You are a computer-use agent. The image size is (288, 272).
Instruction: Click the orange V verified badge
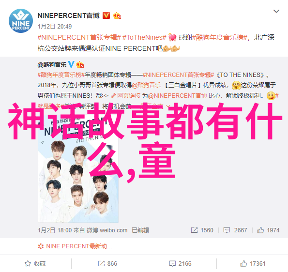click(x=106, y=15)
